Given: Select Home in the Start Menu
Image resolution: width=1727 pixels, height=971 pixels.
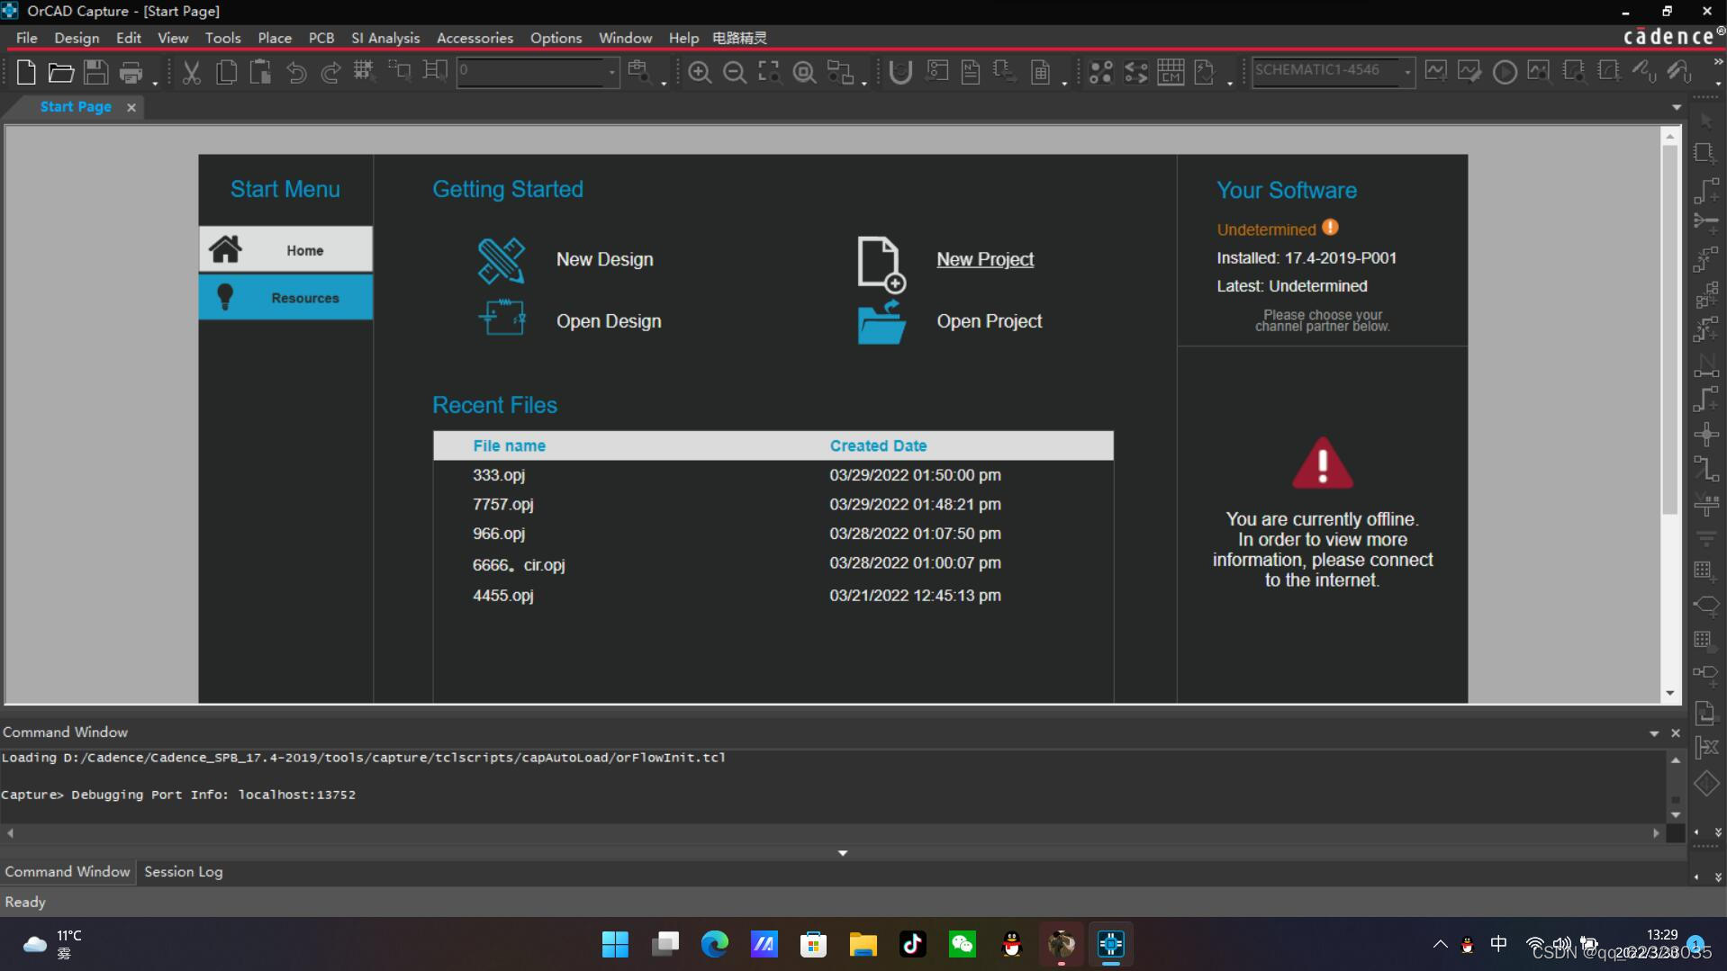Looking at the screenshot, I should pyautogui.click(x=285, y=249).
